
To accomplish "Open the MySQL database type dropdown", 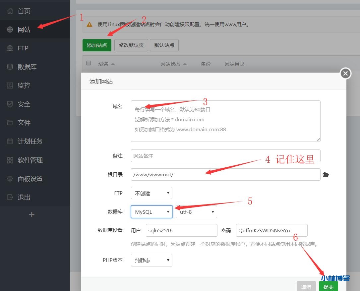I will 151,211.
